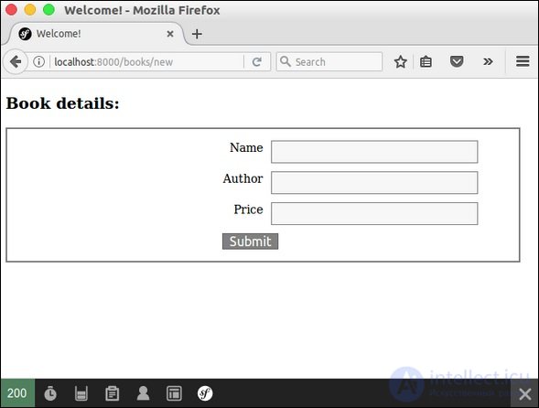Open the site information icon

coord(38,62)
